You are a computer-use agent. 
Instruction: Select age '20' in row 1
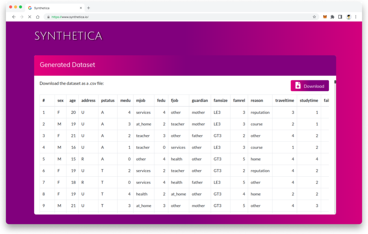tap(73, 113)
